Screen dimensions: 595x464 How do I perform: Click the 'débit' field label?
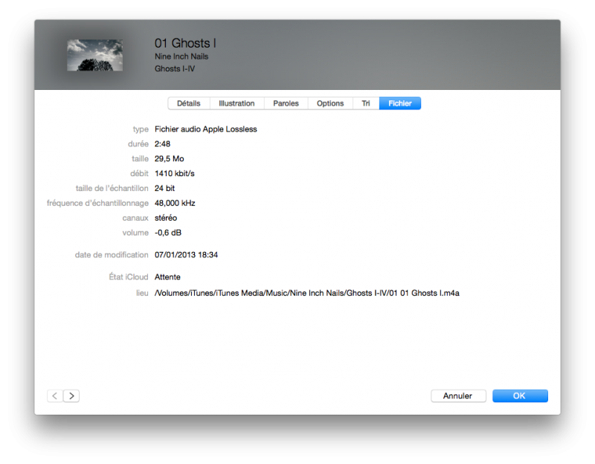point(139,173)
